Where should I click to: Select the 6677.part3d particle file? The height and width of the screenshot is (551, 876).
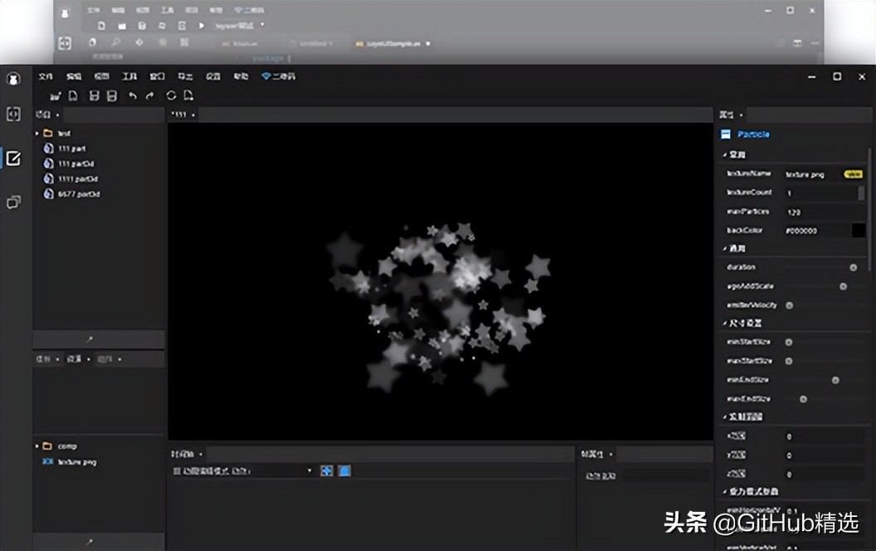(x=76, y=194)
